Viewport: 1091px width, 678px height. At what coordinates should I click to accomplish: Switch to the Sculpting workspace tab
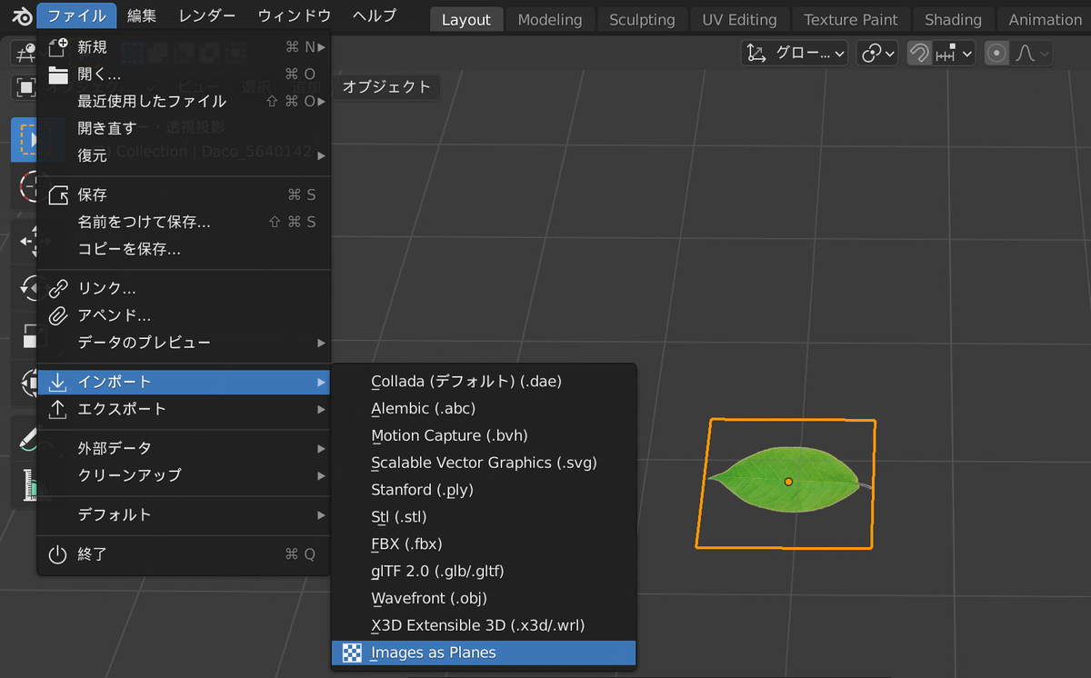(x=642, y=19)
